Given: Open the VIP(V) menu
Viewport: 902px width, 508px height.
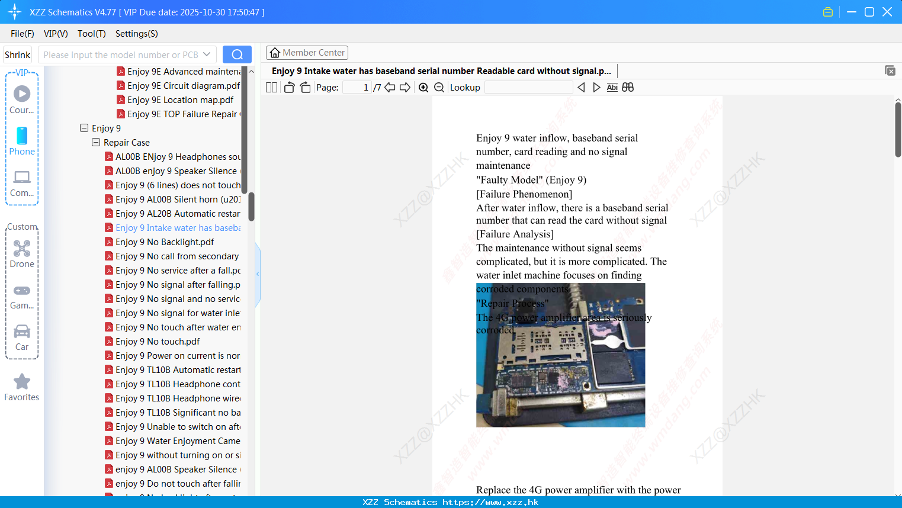Looking at the screenshot, I should pos(56,34).
